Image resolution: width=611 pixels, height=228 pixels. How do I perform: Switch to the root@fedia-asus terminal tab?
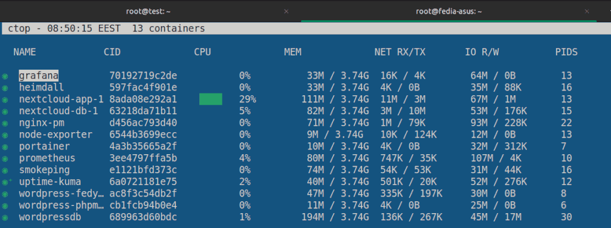(x=449, y=11)
